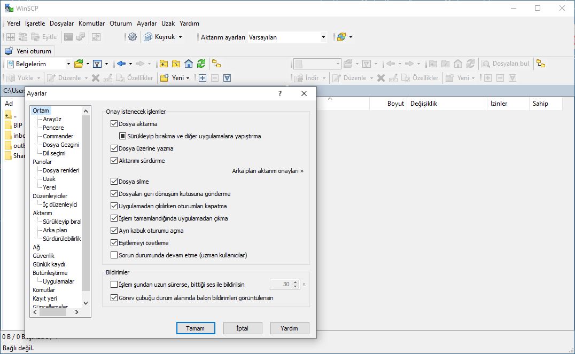Uncheck Dosya üzerine yazma

click(114, 148)
